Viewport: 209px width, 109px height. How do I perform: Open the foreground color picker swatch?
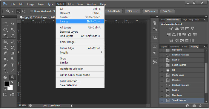tap(7, 84)
